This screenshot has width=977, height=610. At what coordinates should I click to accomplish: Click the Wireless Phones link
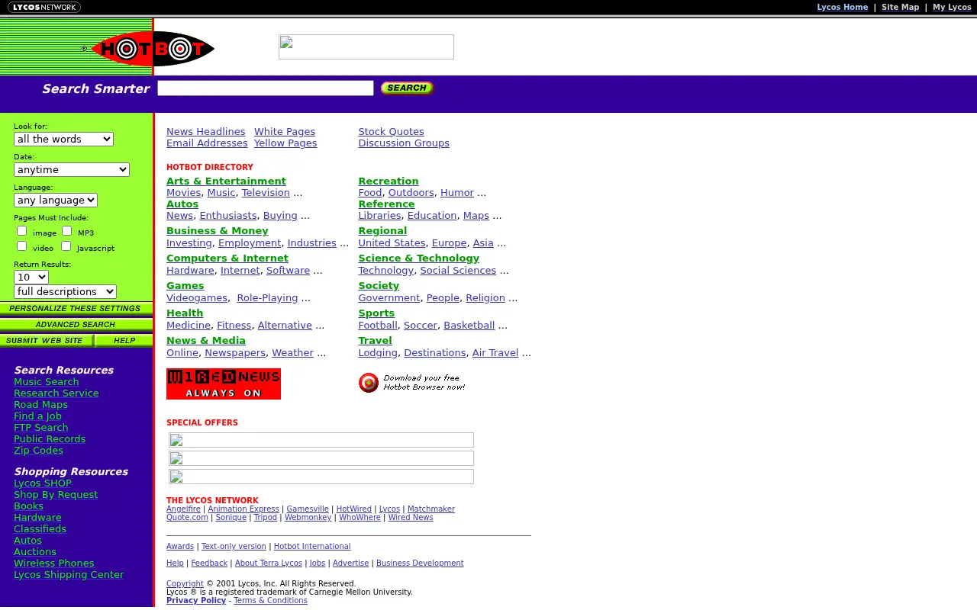point(54,563)
